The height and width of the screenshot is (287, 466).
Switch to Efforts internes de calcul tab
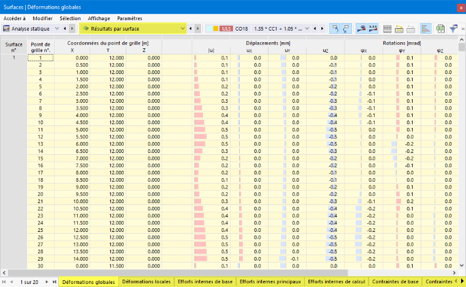coord(337,281)
